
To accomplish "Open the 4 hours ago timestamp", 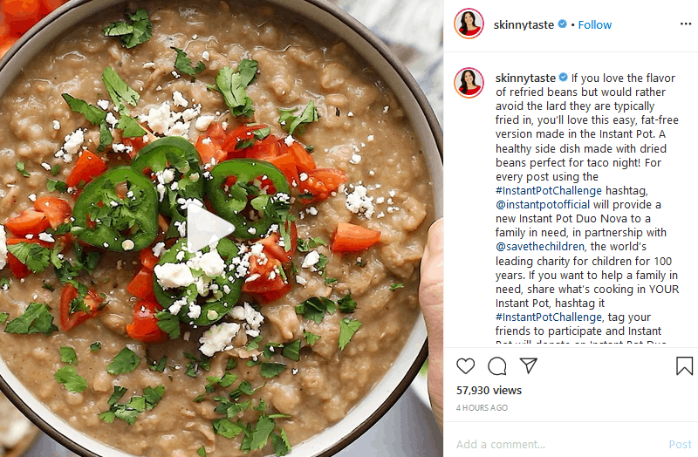I will pos(482,407).
